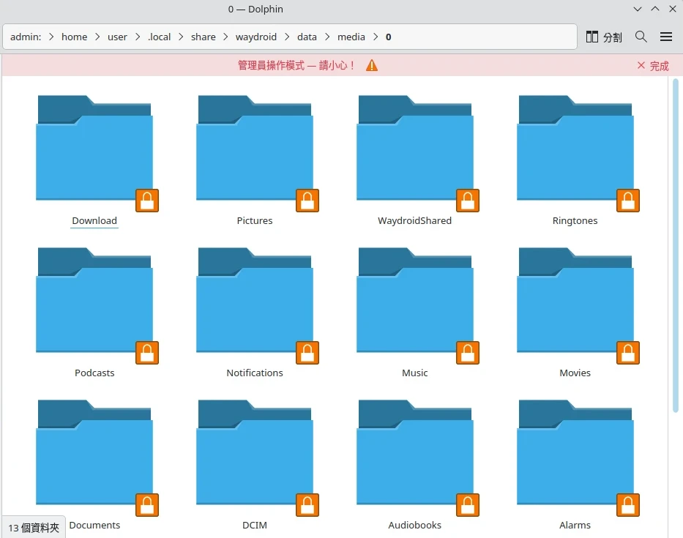Select the WaydroidShared folder icon

point(414,152)
